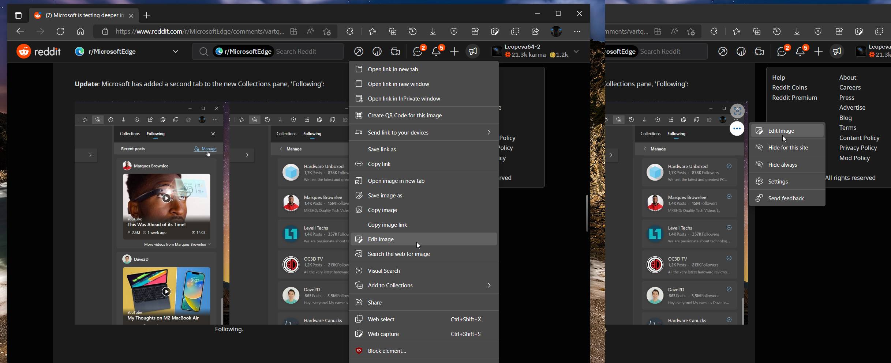Open the Downloads icon in Edge toolbar
The height and width of the screenshot is (363, 891).
[433, 31]
